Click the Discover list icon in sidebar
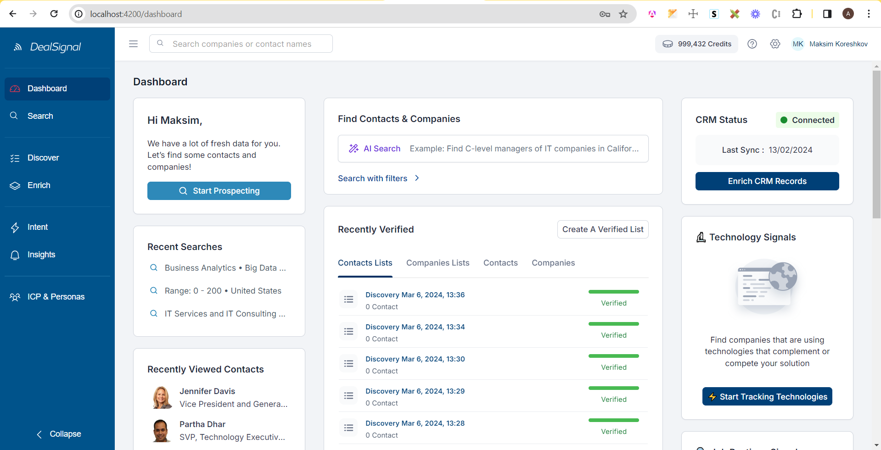Image resolution: width=881 pixels, height=450 pixels. tap(15, 158)
